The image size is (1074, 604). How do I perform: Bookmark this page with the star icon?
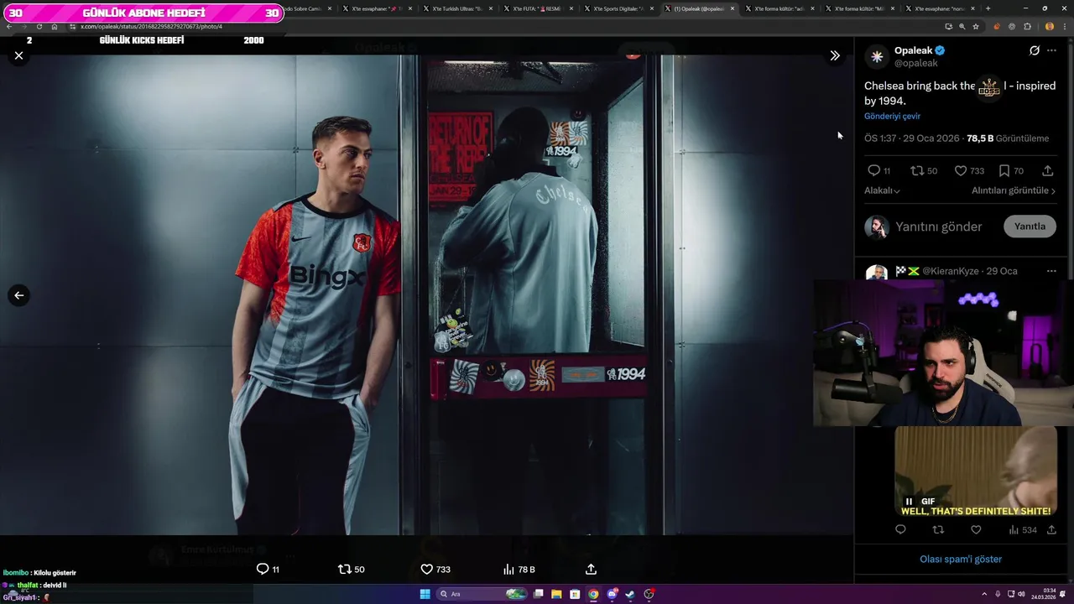coord(976,26)
